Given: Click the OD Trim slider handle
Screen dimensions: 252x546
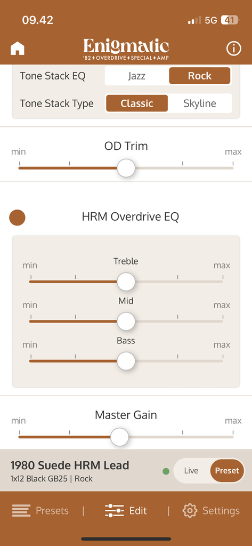Looking at the screenshot, I should click(126, 168).
